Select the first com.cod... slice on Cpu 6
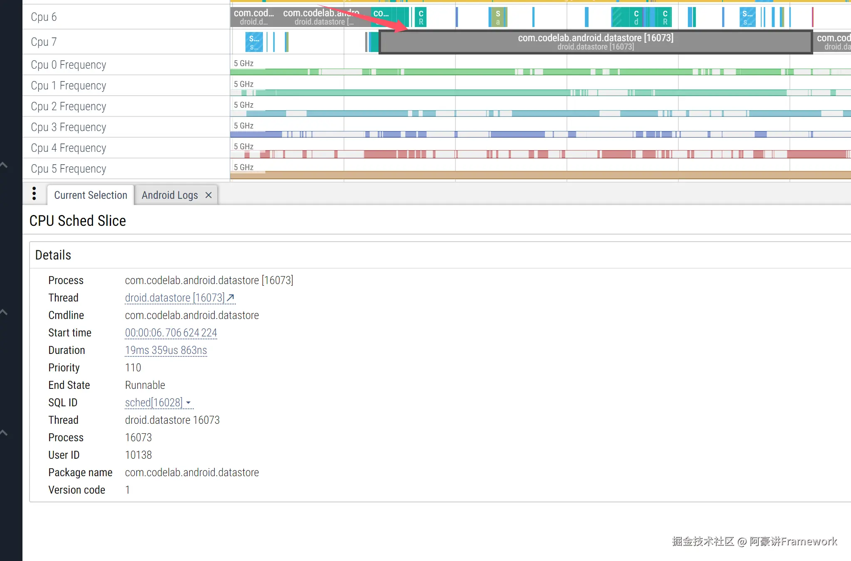Image resolution: width=851 pixels, height=561 pixels. [x=253, y=17]
